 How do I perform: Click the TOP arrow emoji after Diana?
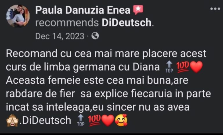point(169,67)
